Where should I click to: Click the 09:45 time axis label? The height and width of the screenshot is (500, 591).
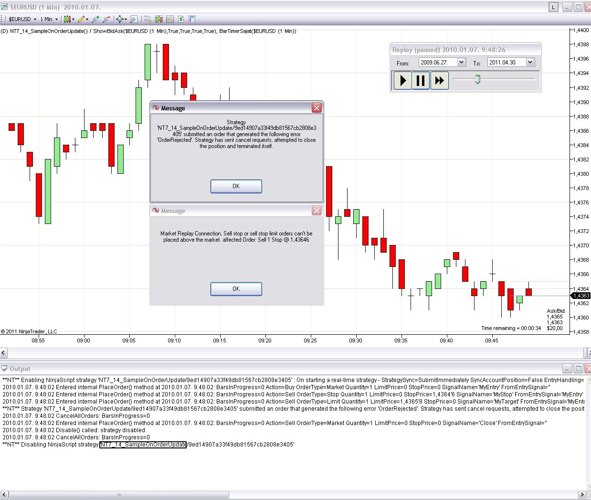click(491, 340)
